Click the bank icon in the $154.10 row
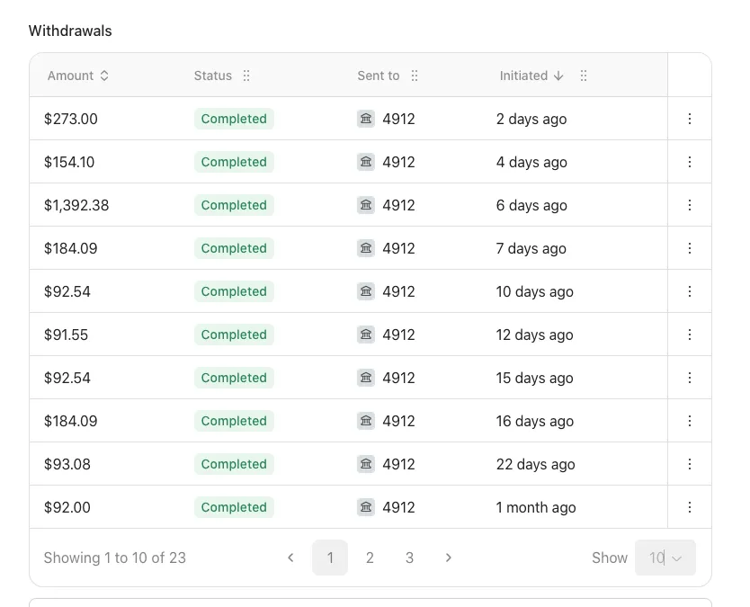The height and width of the screenshot is (607, 750). [x=366, y=162]
